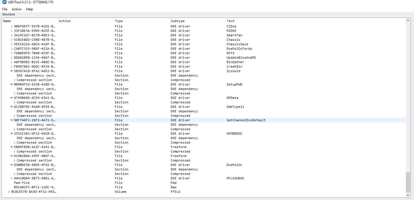Viewport: 414px width, 200px height.
Task: Expand the 906FDEFF-567B-41D1 file node
Action: point(12,26)
